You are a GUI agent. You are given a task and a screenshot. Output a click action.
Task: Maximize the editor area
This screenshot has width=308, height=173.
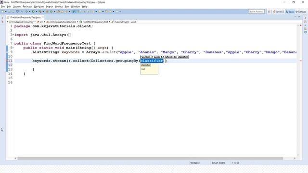coord(299,17)
